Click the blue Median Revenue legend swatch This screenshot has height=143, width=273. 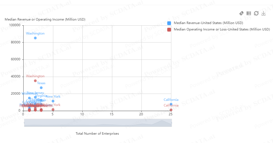169,23
